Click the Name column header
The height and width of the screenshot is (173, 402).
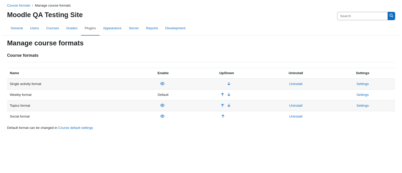point(14,73)
